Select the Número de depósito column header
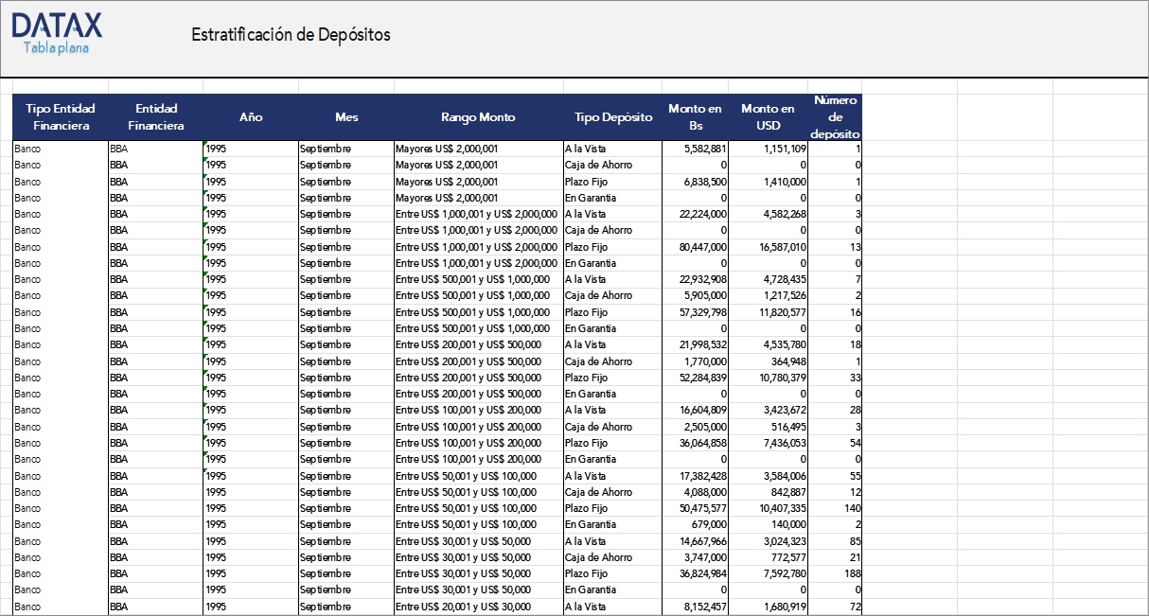 point(835,116)
